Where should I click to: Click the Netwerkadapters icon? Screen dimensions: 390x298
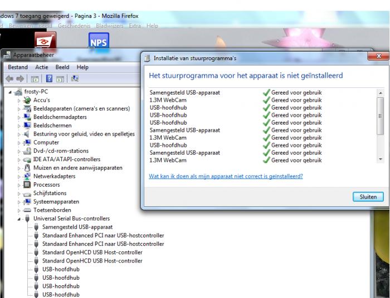(27, 176)
